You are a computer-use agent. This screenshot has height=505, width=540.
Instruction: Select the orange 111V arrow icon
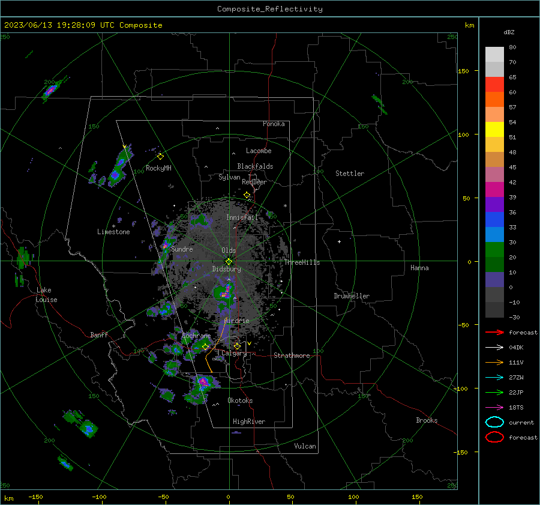pos(494,362)
